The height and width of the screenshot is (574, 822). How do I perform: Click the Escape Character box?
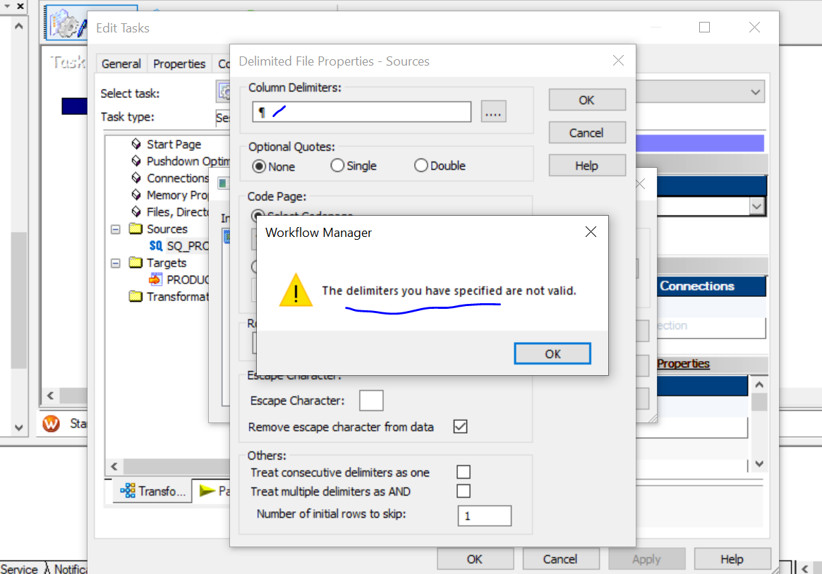[x=371, y=401]
